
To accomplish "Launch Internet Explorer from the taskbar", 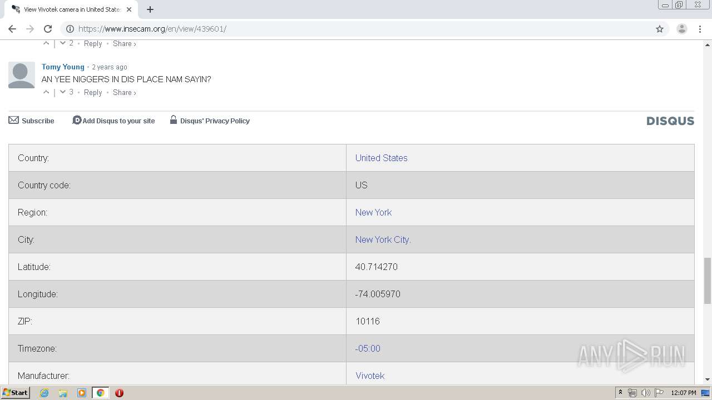I will [44, 393].
